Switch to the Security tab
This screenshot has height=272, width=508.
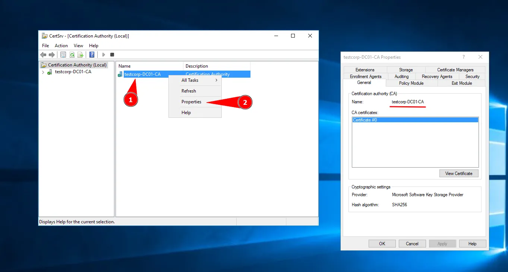[x=472, y=77]
